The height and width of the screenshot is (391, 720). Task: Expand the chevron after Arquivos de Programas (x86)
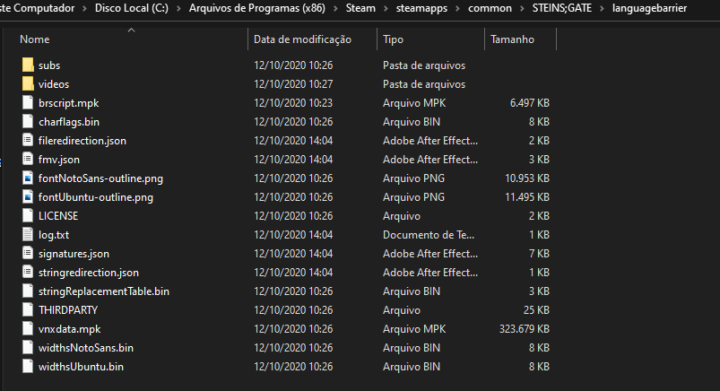335,8
